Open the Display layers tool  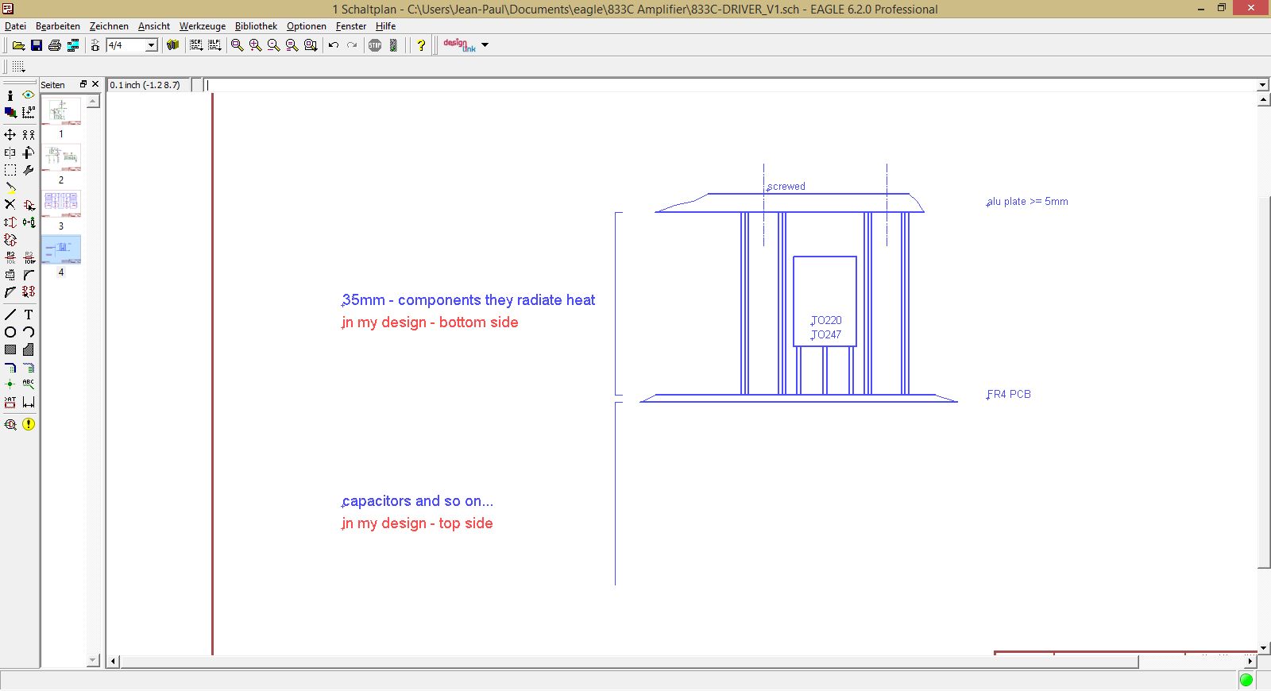pos(10,113)
